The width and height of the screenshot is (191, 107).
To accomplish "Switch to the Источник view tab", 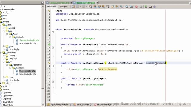I will (52, 7).
